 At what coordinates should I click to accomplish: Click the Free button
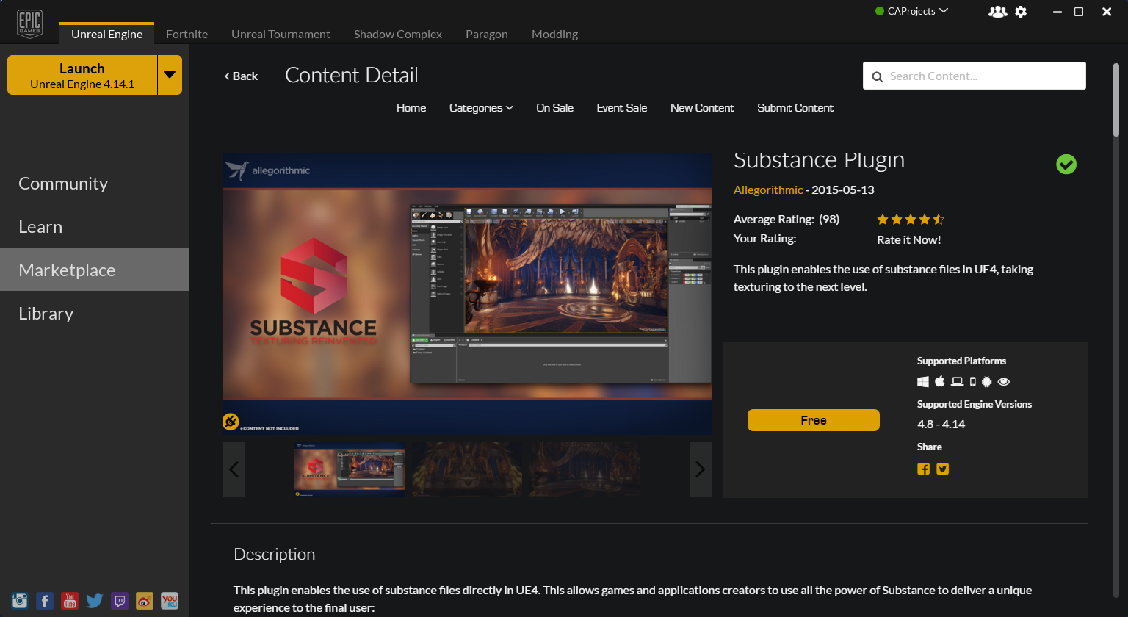(x=814, y=420)
